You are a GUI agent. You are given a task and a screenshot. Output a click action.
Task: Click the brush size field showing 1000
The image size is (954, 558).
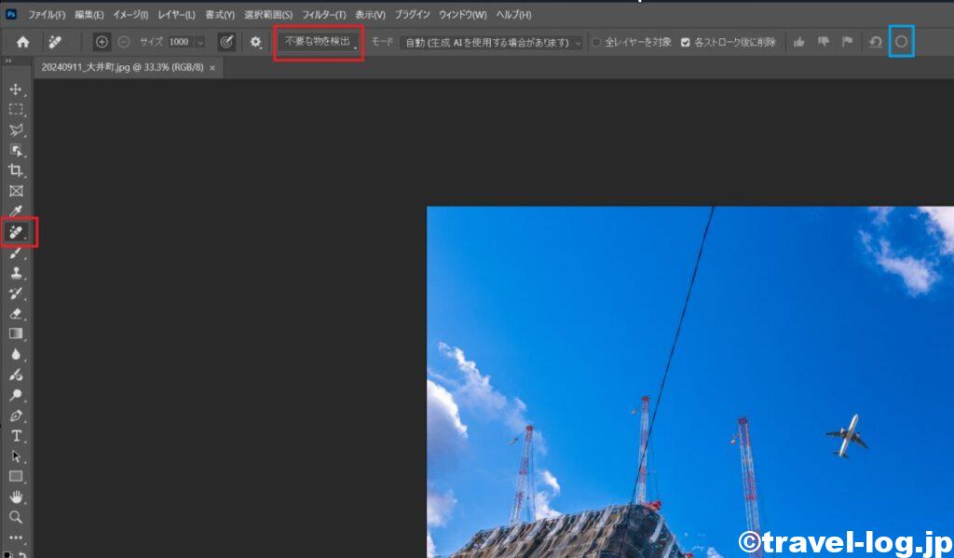(179, 42)
